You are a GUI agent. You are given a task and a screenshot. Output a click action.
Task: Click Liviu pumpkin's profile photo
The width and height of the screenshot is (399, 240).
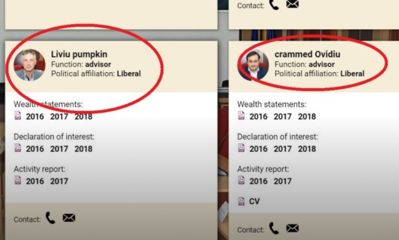click(x=29, y=65)
